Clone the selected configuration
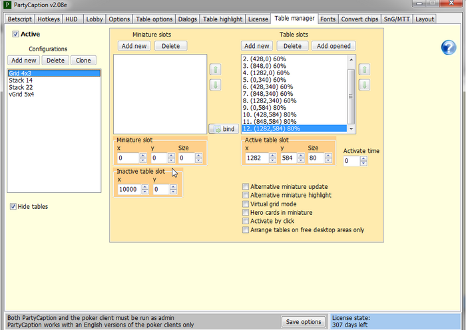 click(x=83, y=61)
